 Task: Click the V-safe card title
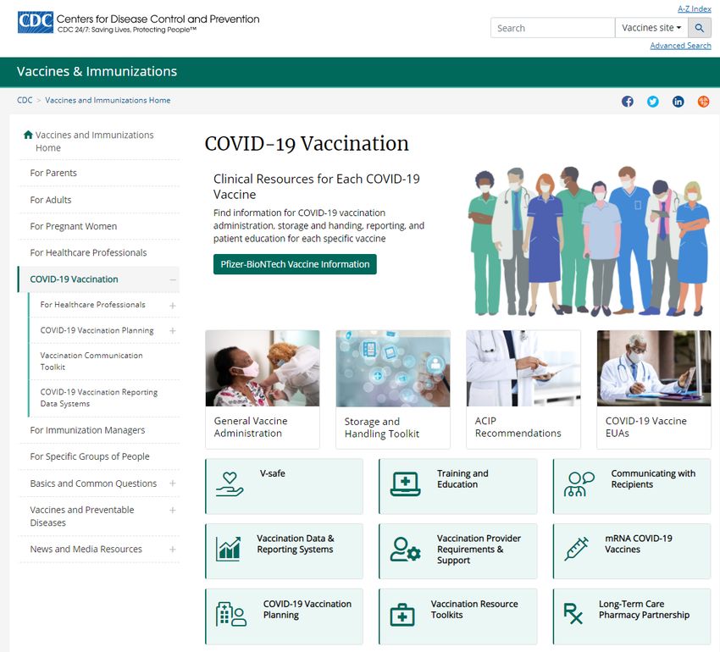pyautogui.click(x=272, y=473)
